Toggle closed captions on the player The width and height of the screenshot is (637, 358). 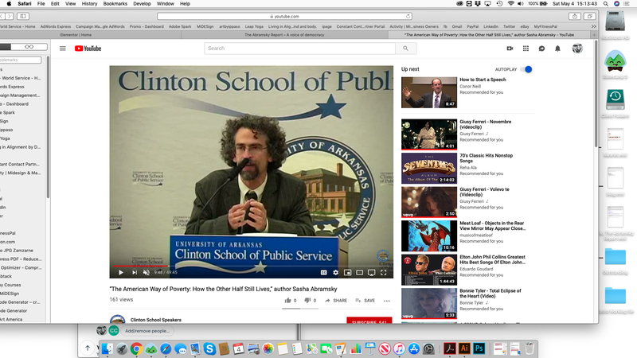(x=324, y=272)
